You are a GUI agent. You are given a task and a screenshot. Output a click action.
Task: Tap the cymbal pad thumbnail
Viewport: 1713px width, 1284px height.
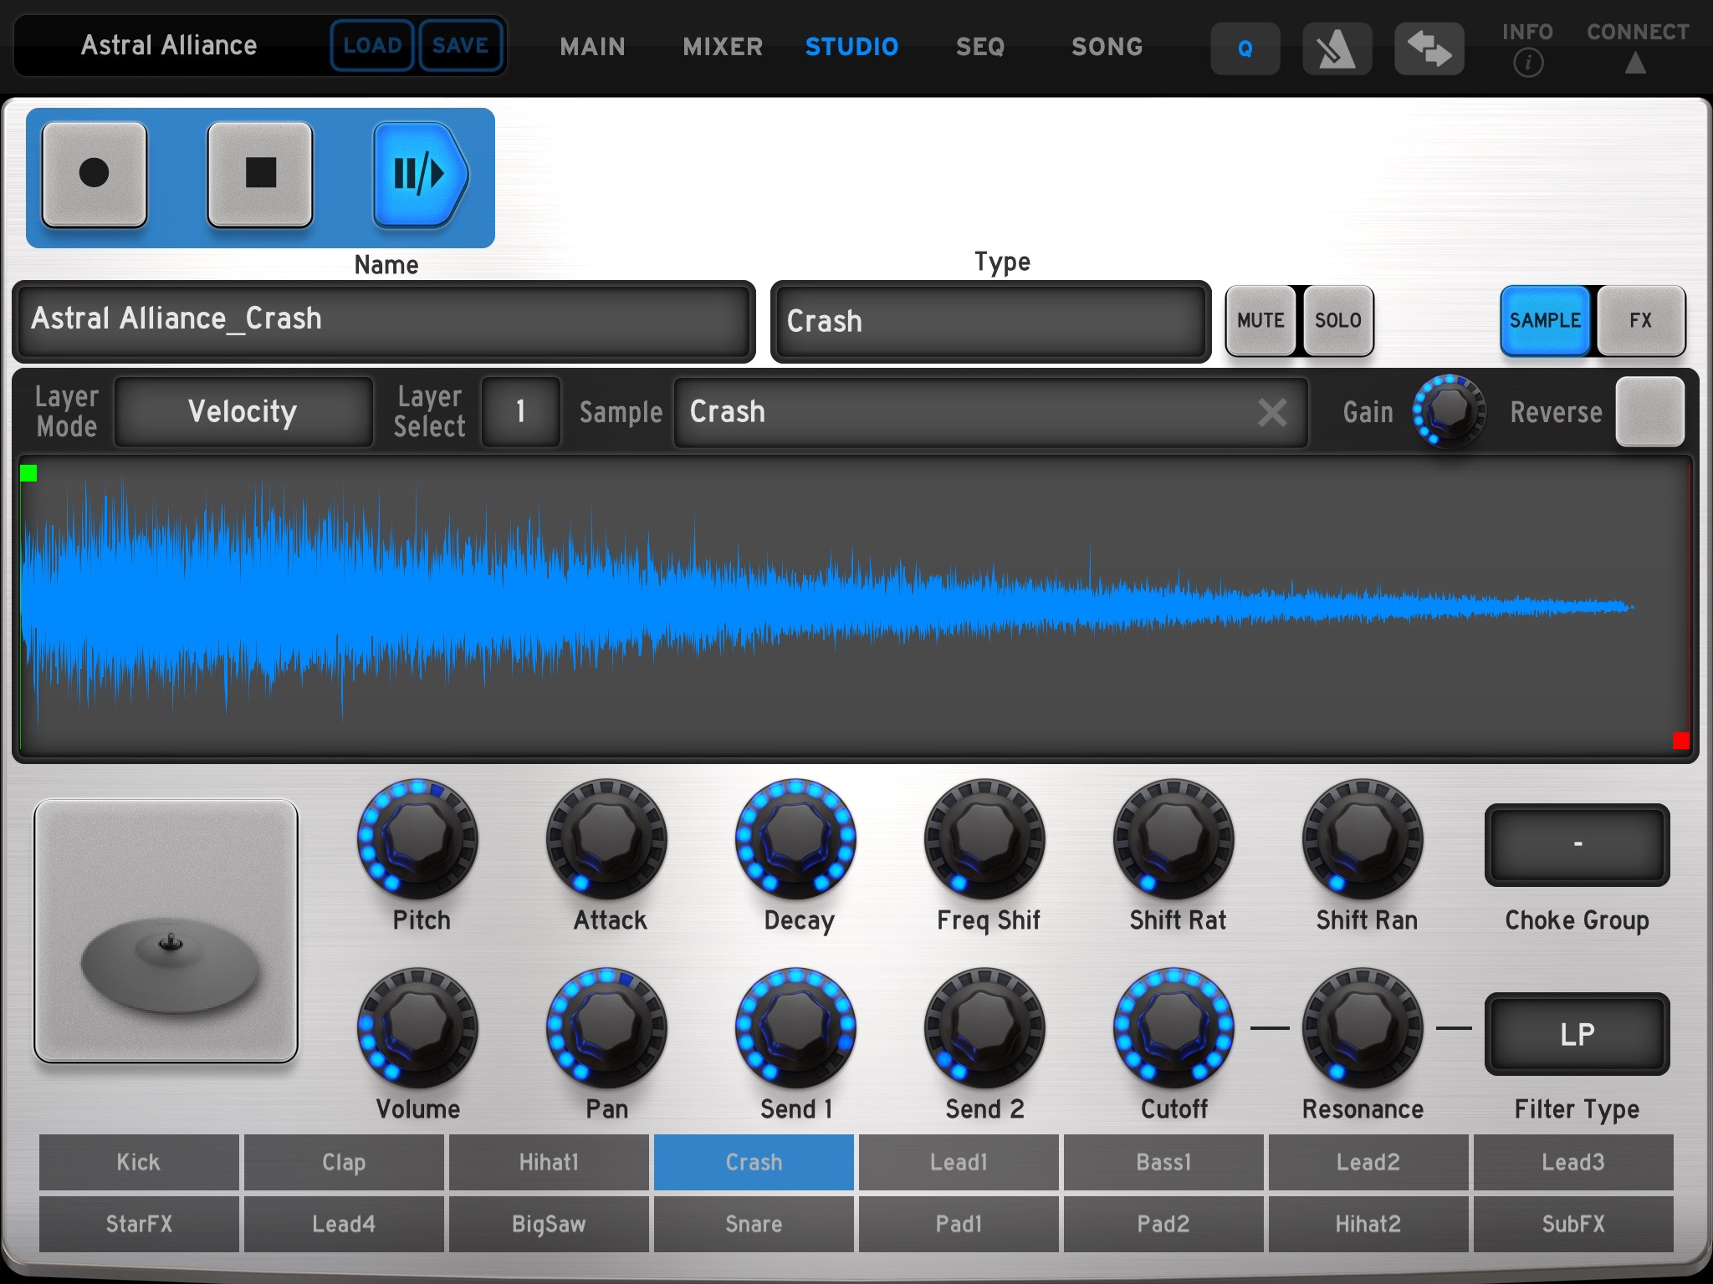click(166, 930)
